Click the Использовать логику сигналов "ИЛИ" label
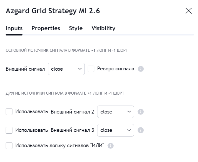Viewport: 198px width, 162px height. click(60, 146)
